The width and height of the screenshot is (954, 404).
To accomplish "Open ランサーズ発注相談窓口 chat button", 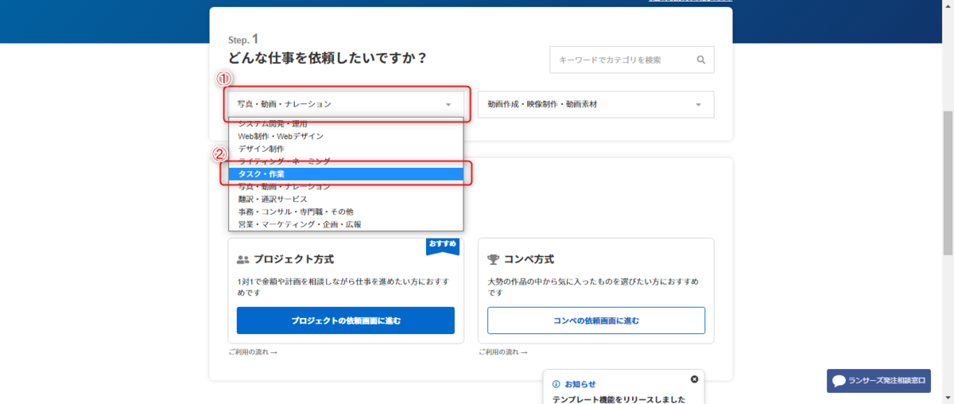I will coord(878,381).
